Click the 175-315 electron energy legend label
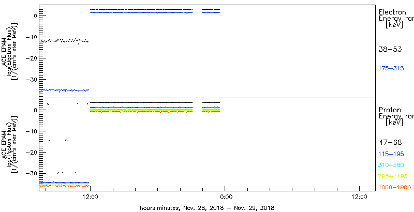414x212 pixels. [391, 69]
